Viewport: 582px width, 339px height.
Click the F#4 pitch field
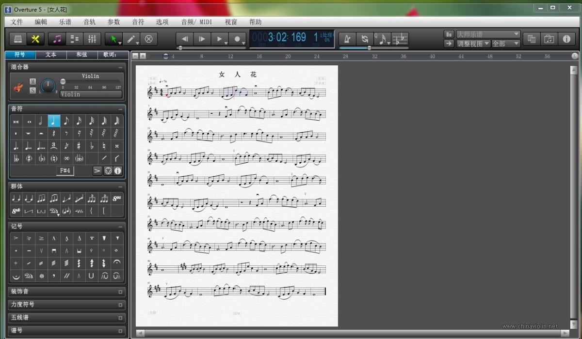pyautogui.click(x=65, y=170)
